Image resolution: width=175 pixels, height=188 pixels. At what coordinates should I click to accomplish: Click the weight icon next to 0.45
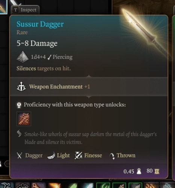(139, 171)
